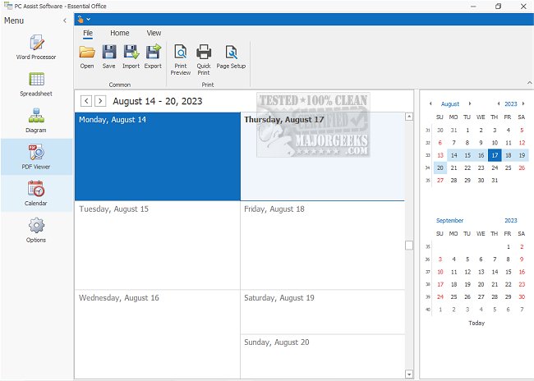Pick August 5 in the mini calendar
The height and width of the screenshot is (381, 534).
522,130
